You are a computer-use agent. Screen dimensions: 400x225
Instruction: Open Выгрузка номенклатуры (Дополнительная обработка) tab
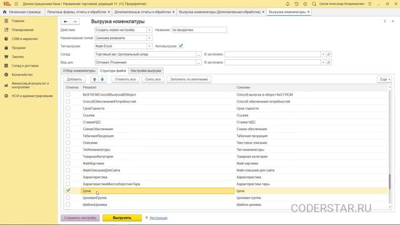point(219,12)
